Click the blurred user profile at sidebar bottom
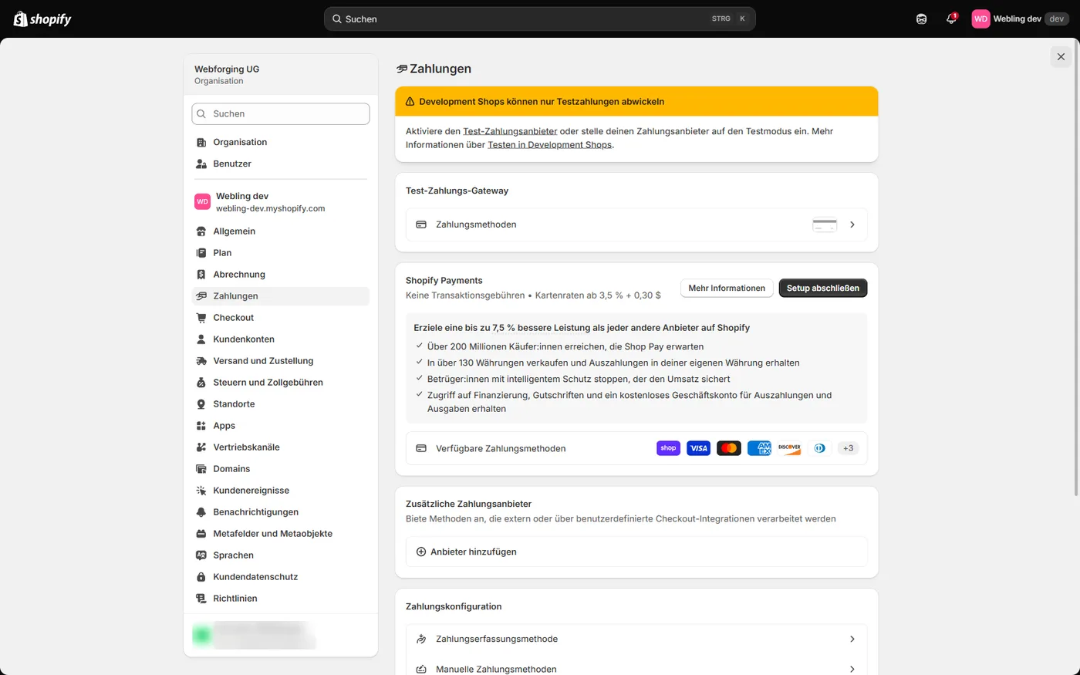Viewport: 1080px width, 675px height. coord(255,635)
